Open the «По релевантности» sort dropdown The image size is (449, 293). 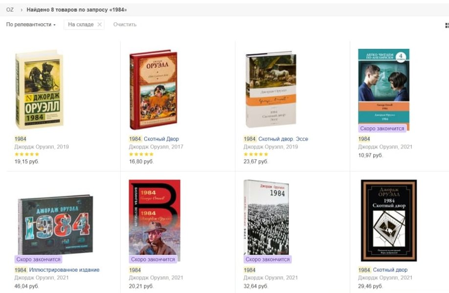coord(31,24)
